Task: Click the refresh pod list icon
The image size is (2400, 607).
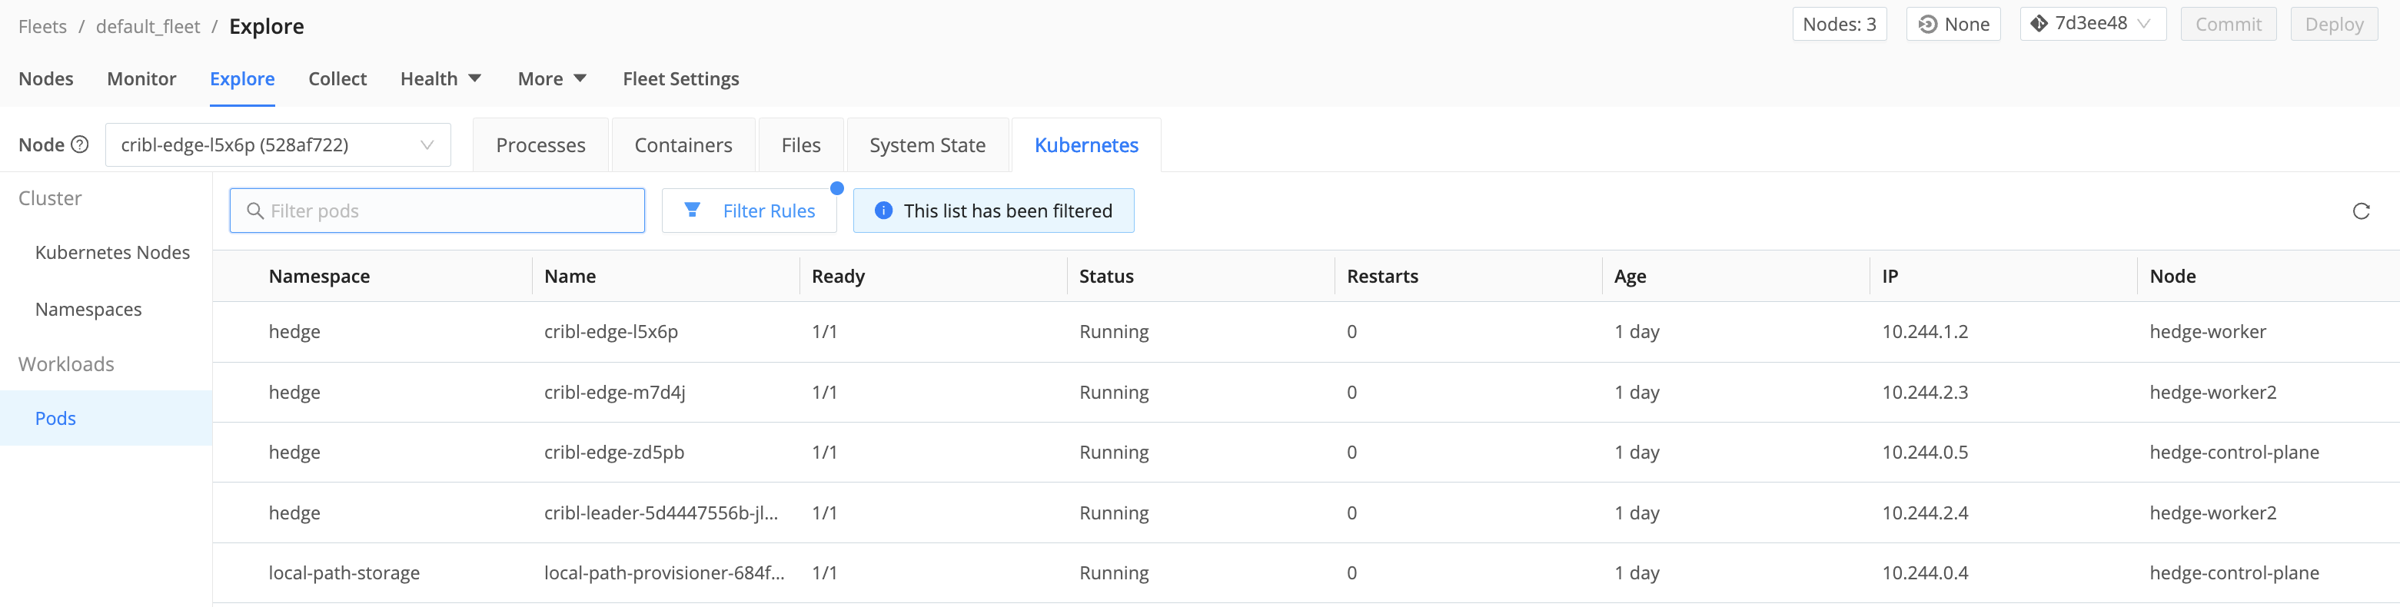Action: [2360, 211]
